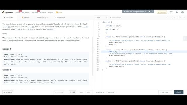187x105 pixels.
Task: Click the Run Code button
Action: point(165,92)
